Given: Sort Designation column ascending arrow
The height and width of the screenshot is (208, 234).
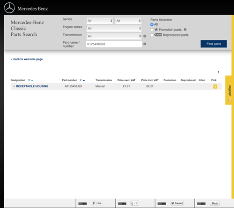Looking at the screenshot, I should coord(32,80).
